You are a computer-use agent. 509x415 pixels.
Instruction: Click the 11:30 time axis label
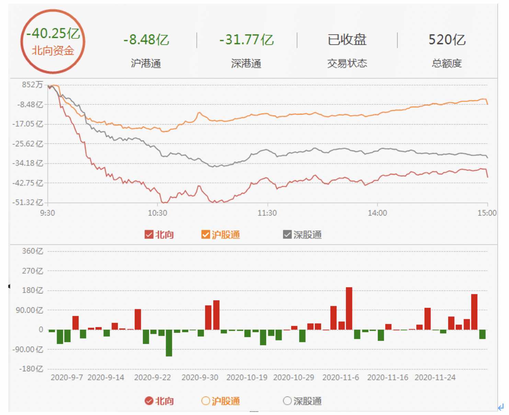tap(267, 213)
